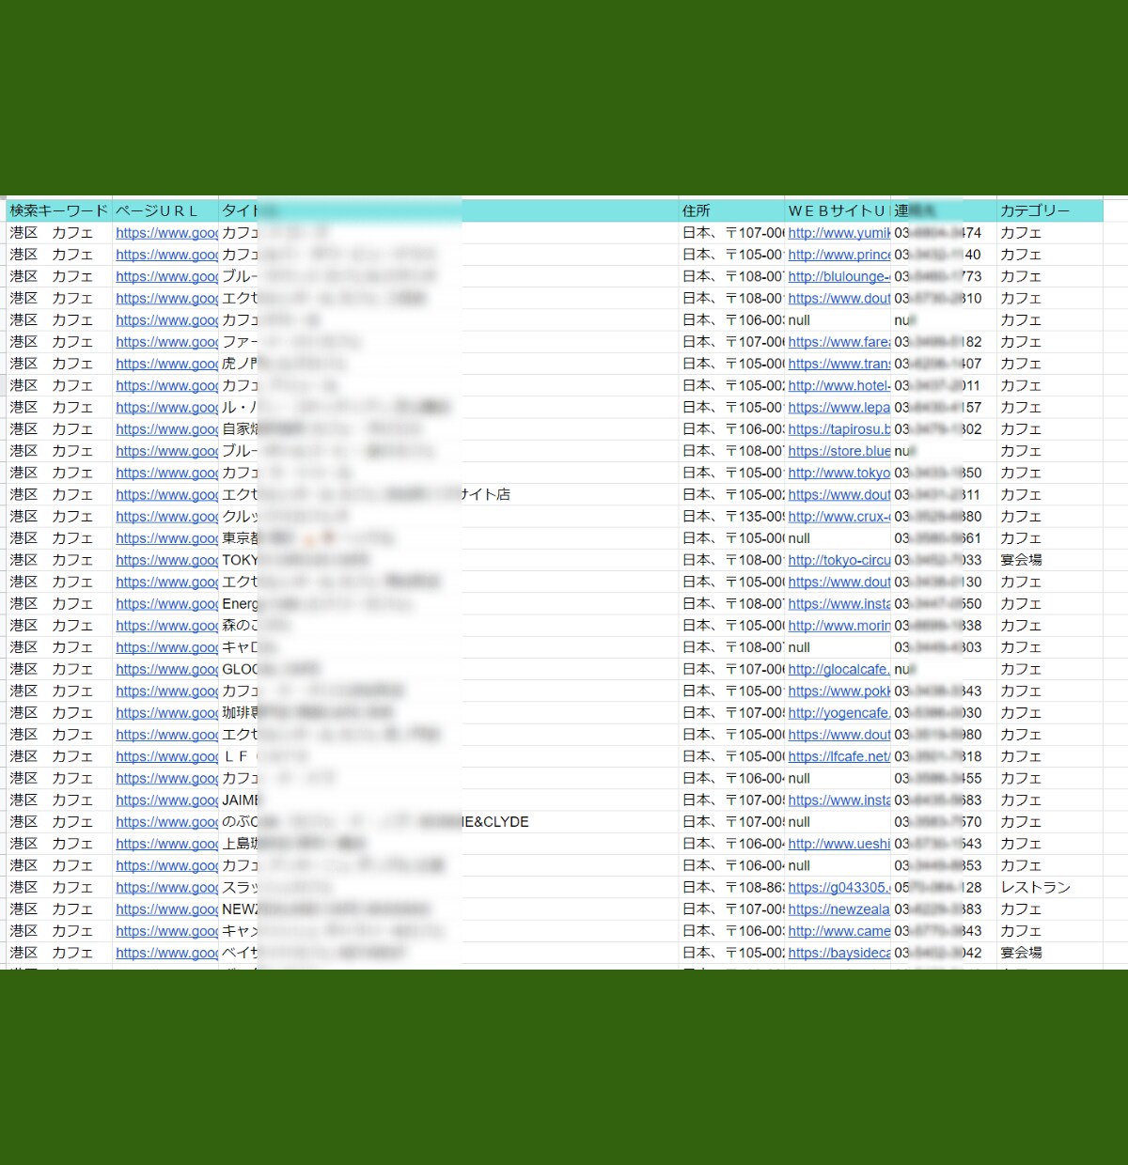Screen dimensions: 1128x1165
Task: Open the http://glocalcafe. link
Action: [839, 669]
